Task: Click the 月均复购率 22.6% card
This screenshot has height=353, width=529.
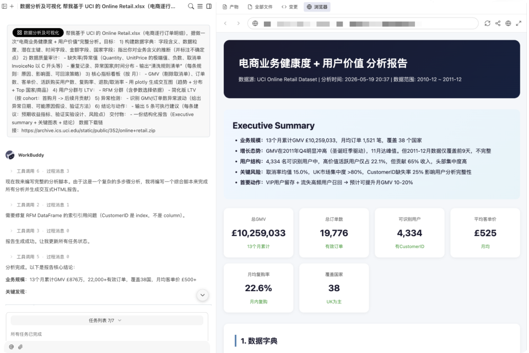Action: coord(258,288)
